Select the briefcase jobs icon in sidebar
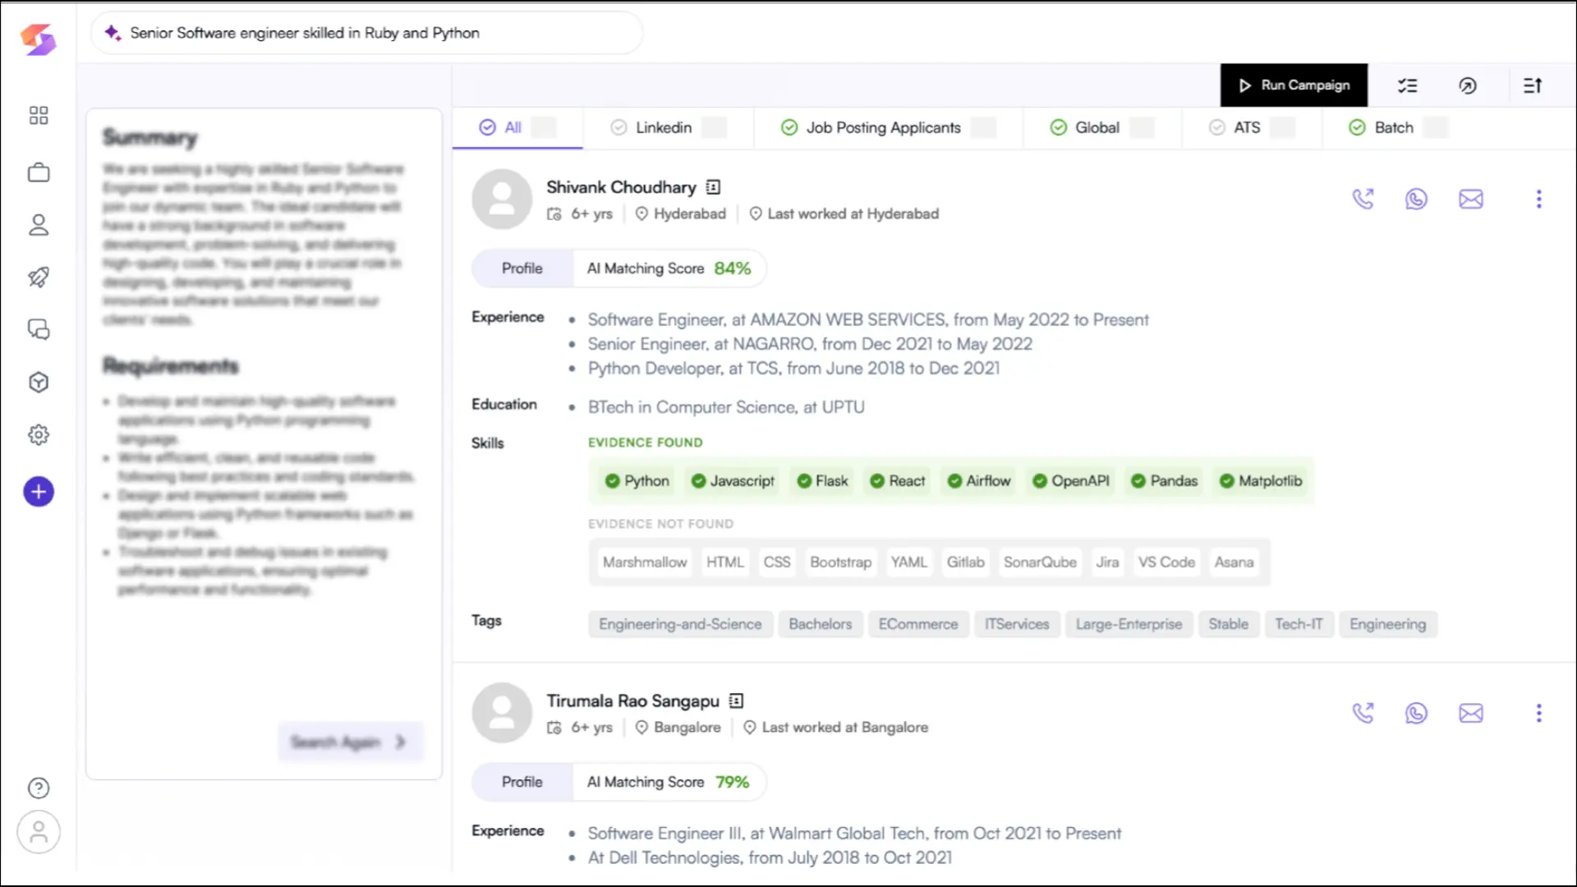Image resolution: width=1577 pixels, height=887 pixels. (x=38, y=172)
